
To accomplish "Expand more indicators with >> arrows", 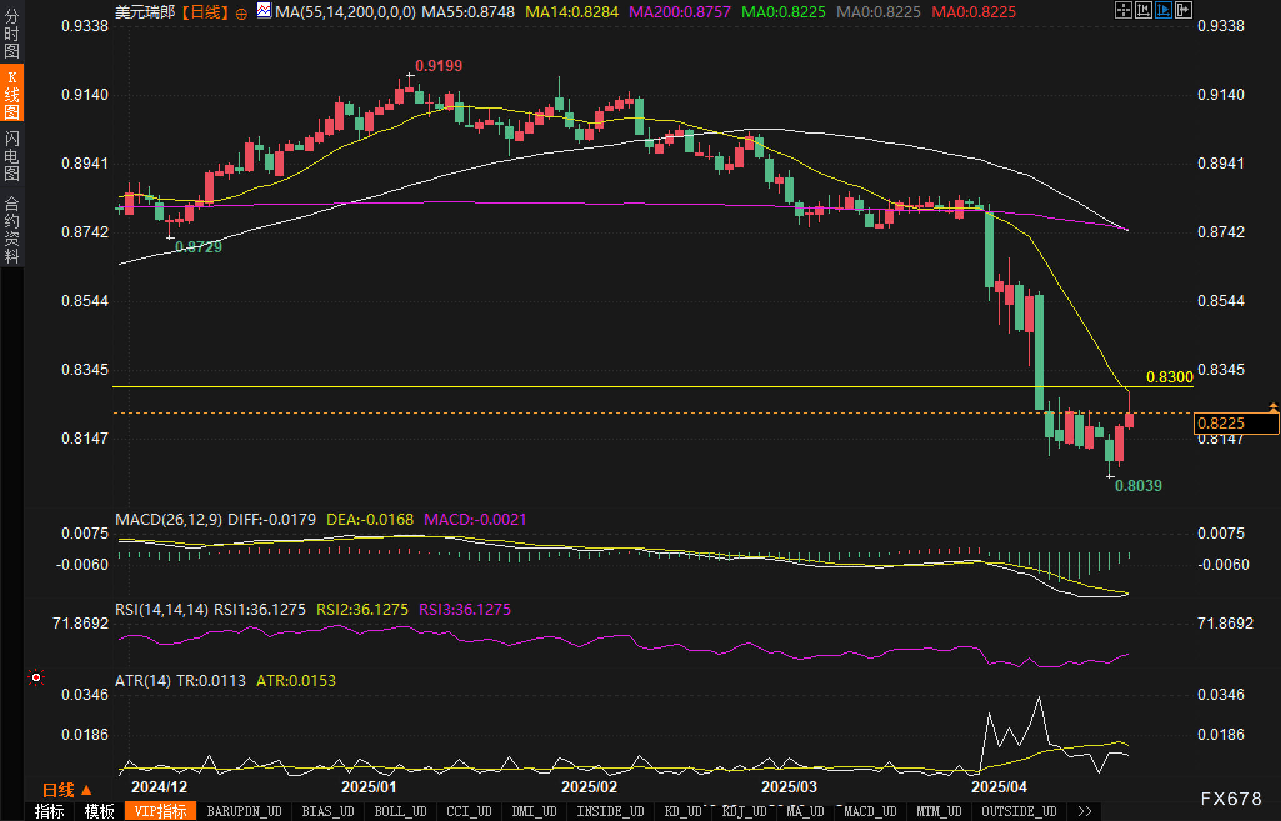I will tap(1084, 811).
